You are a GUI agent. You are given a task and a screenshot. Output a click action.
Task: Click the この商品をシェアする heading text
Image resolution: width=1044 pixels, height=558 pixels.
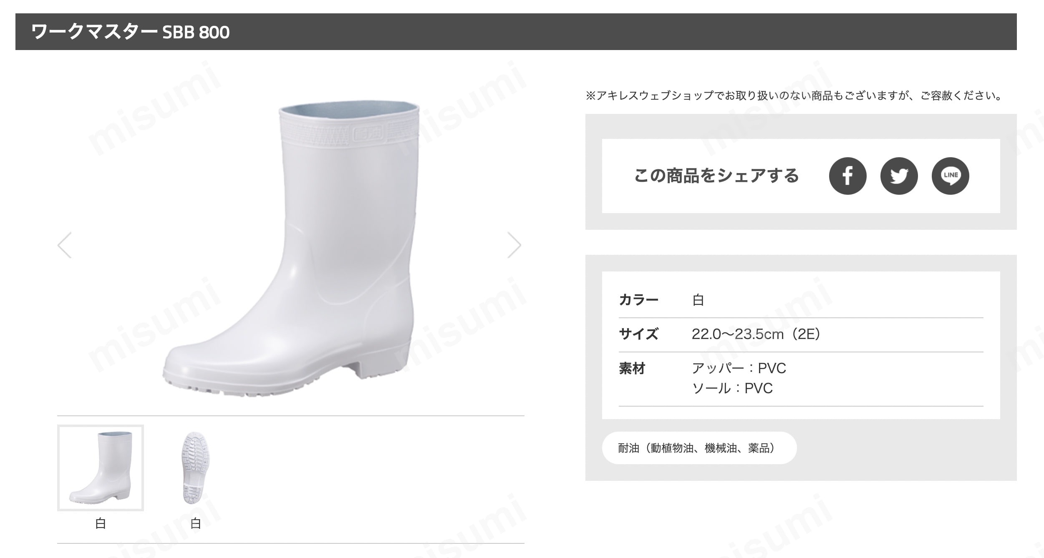[x=716, y=176]
